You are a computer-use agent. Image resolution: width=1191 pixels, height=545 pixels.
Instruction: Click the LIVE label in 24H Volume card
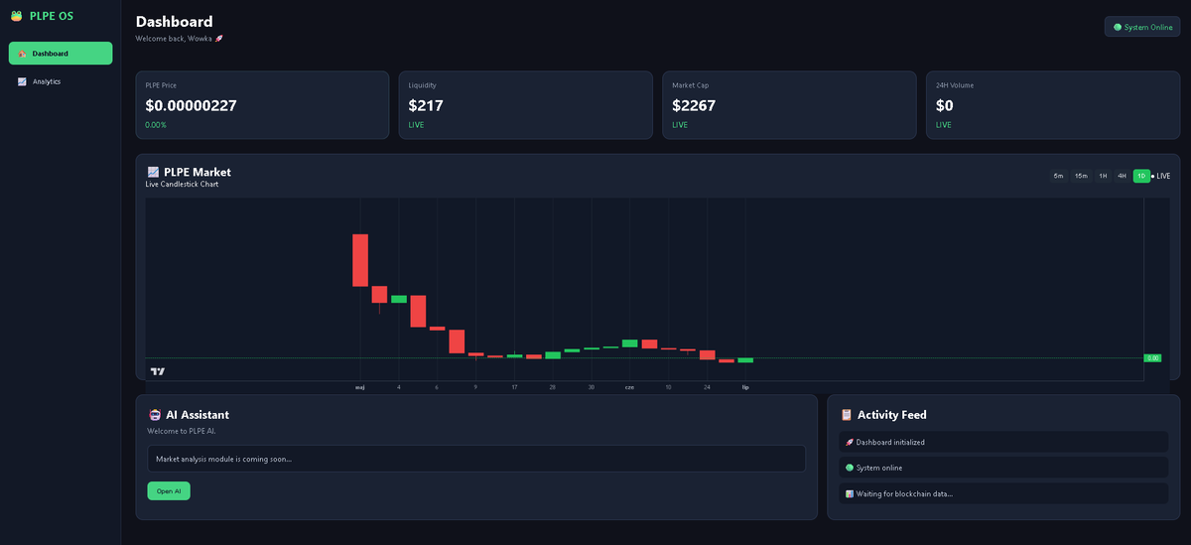943,125
